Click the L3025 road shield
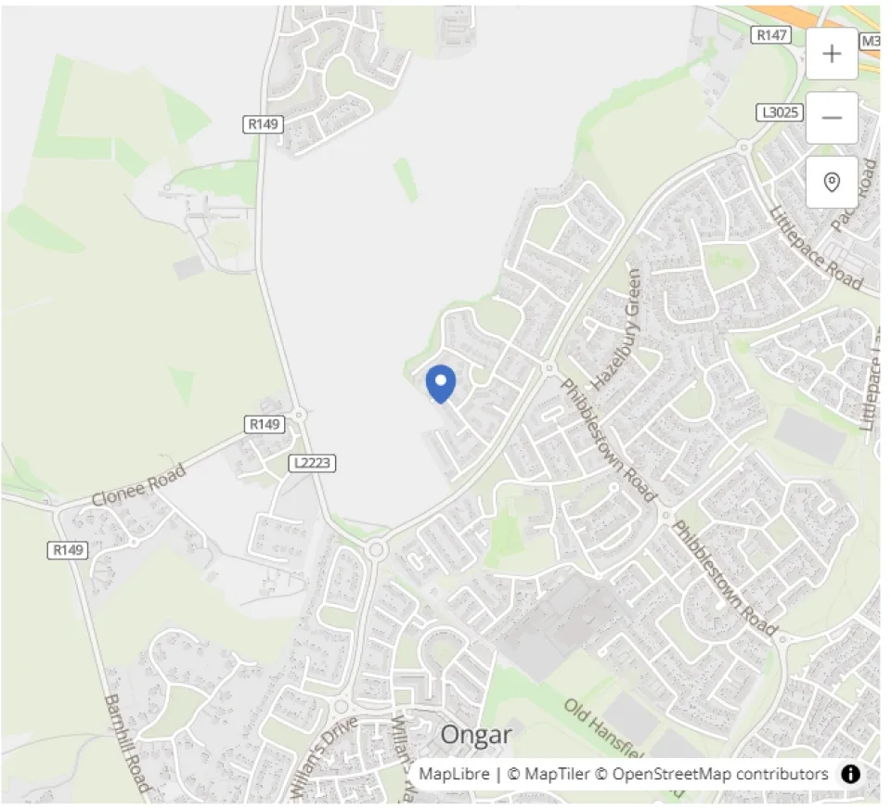Image resolution: width=891 pixels, height=809 pixels. [780, 112]
